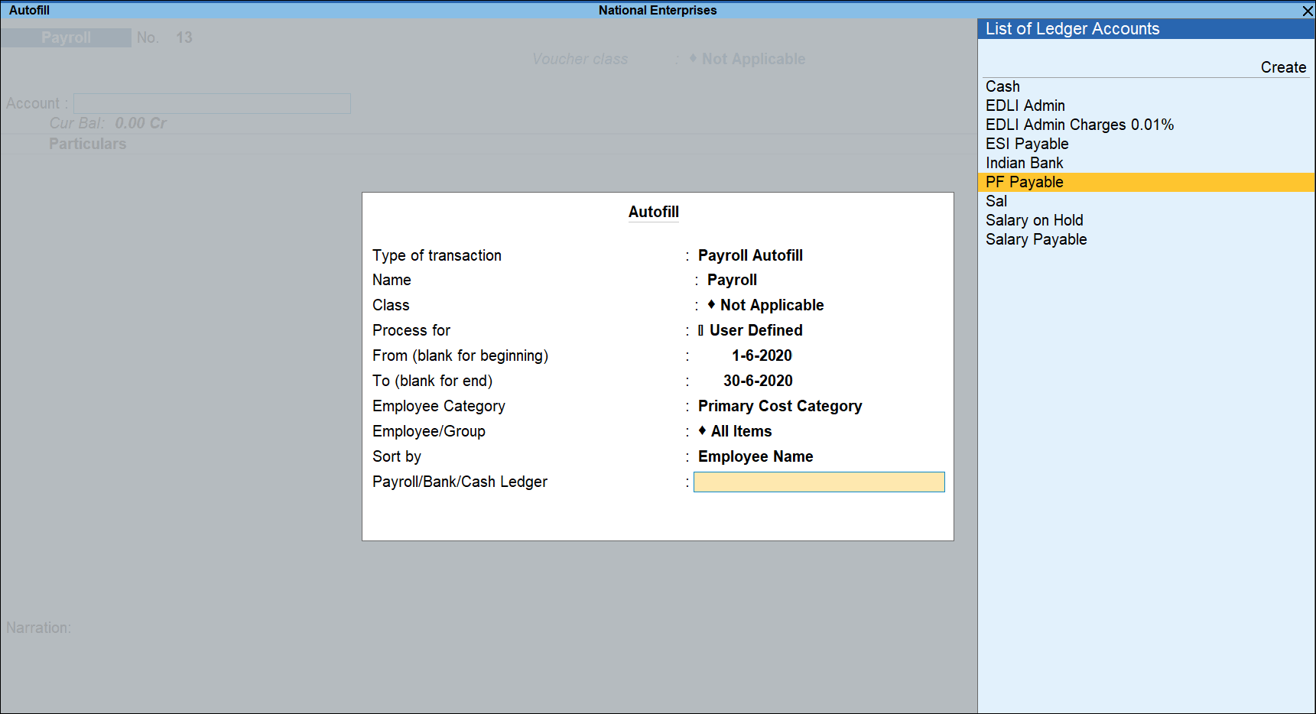Image resolution: width=1316 pixels, height=714 pixels.
Task: Choose EDLI Admin Charges 0.01% ledger
Action: (1080, 125)
